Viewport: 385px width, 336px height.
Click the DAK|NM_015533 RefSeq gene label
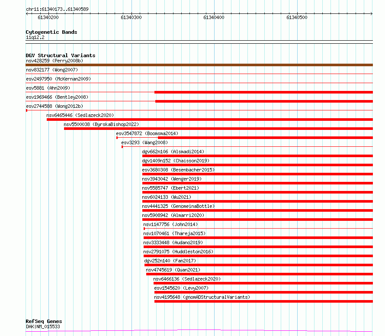pyautogui.click(x=43, y=326)
